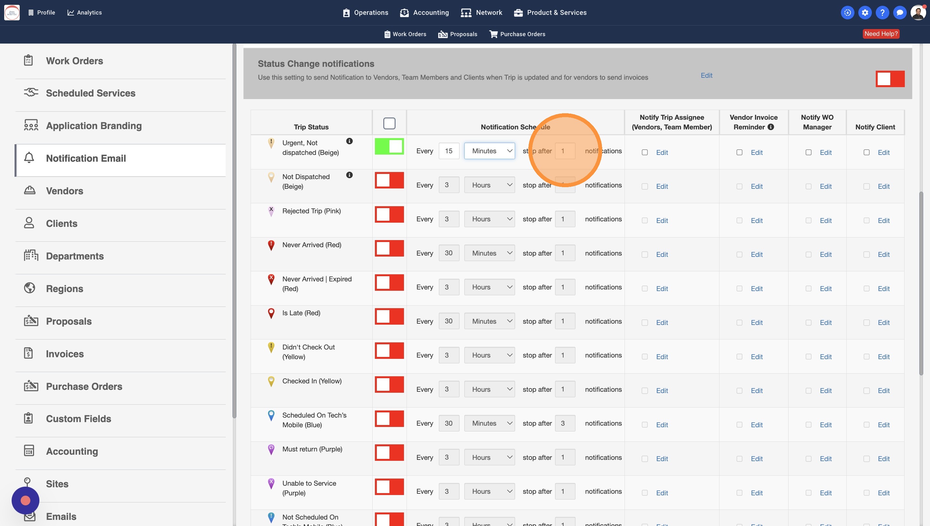Viewport: 930px width, 526px height.
Task: Click Edit link in Status Change notifications banner
Action: pos(706,76)
